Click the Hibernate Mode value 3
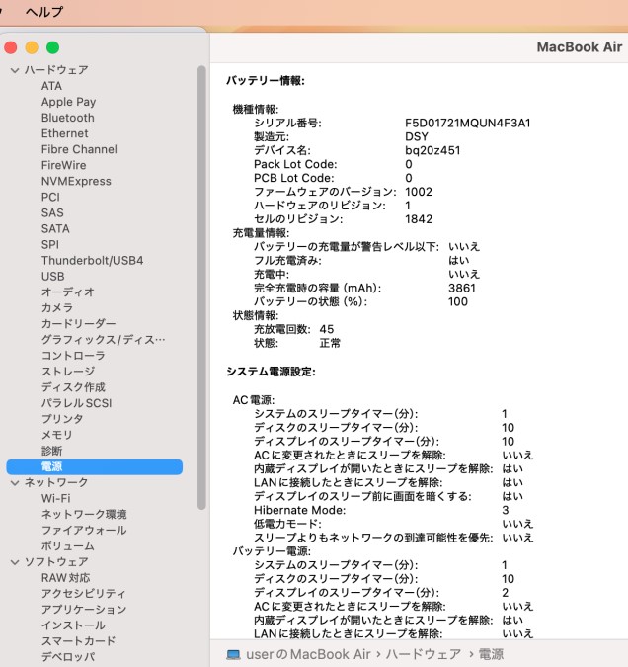Screen dimensions: 628x667 (506, 511)
